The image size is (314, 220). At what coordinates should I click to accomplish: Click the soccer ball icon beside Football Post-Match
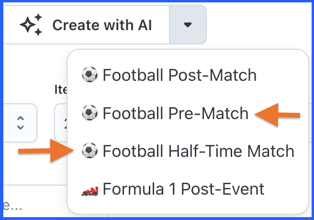tap(90, 75)
